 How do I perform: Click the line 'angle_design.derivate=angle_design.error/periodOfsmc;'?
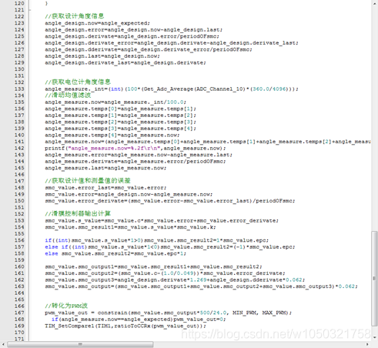(132, 36)
